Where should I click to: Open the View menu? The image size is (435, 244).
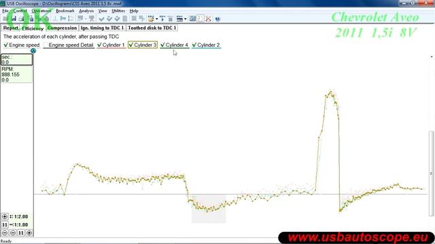(x=103, y=11)
